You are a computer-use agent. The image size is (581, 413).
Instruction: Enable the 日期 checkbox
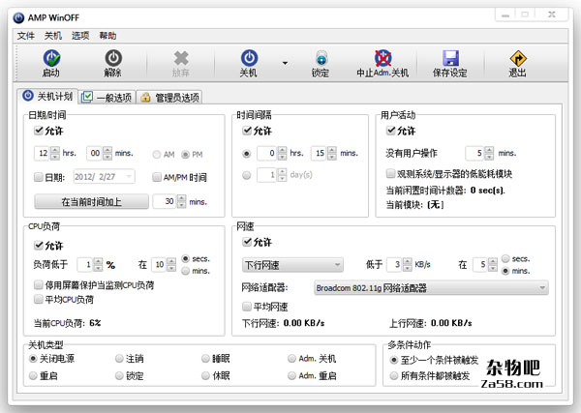(x=39, y=177)
